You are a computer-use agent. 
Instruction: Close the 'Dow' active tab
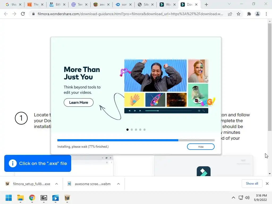tap(196, 5)
